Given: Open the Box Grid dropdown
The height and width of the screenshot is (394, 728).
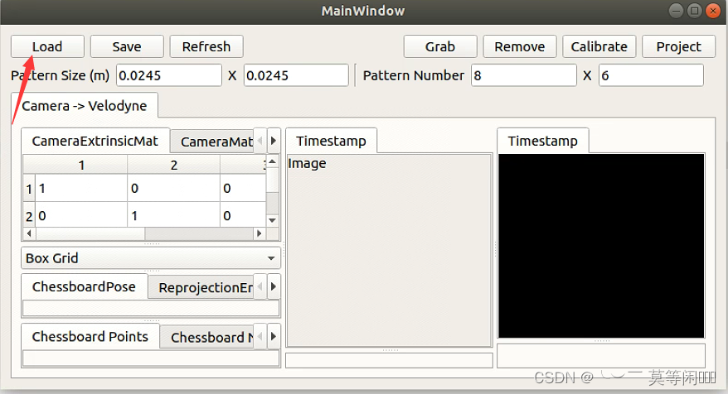Looking at the screenshot, I should tap(151, 257).
